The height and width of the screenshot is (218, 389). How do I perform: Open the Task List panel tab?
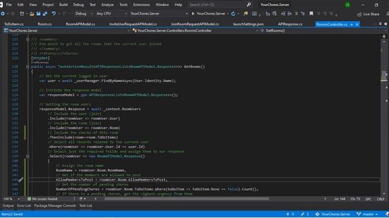pyautogui.click(x=86, y=206)
